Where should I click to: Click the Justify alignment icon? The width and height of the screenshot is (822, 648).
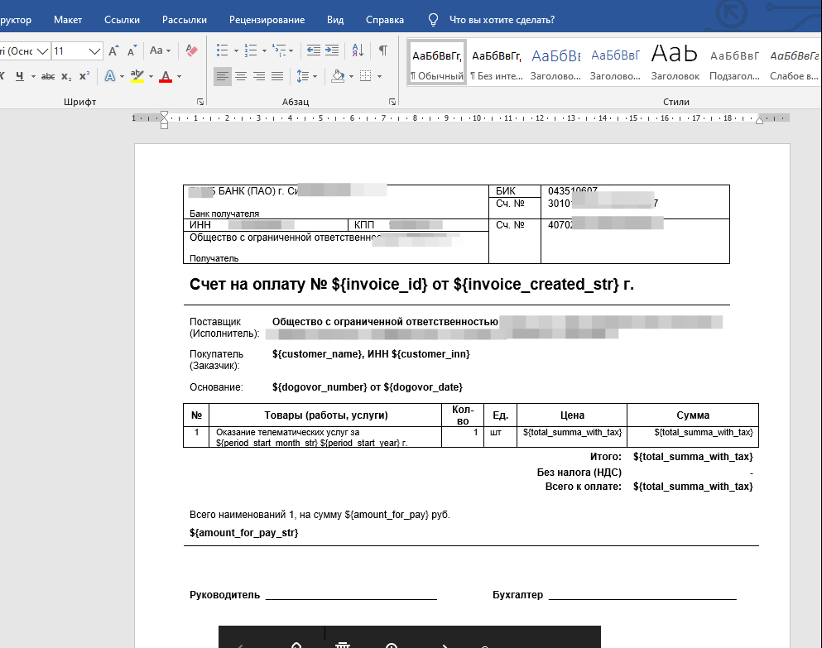click(277, 76)
